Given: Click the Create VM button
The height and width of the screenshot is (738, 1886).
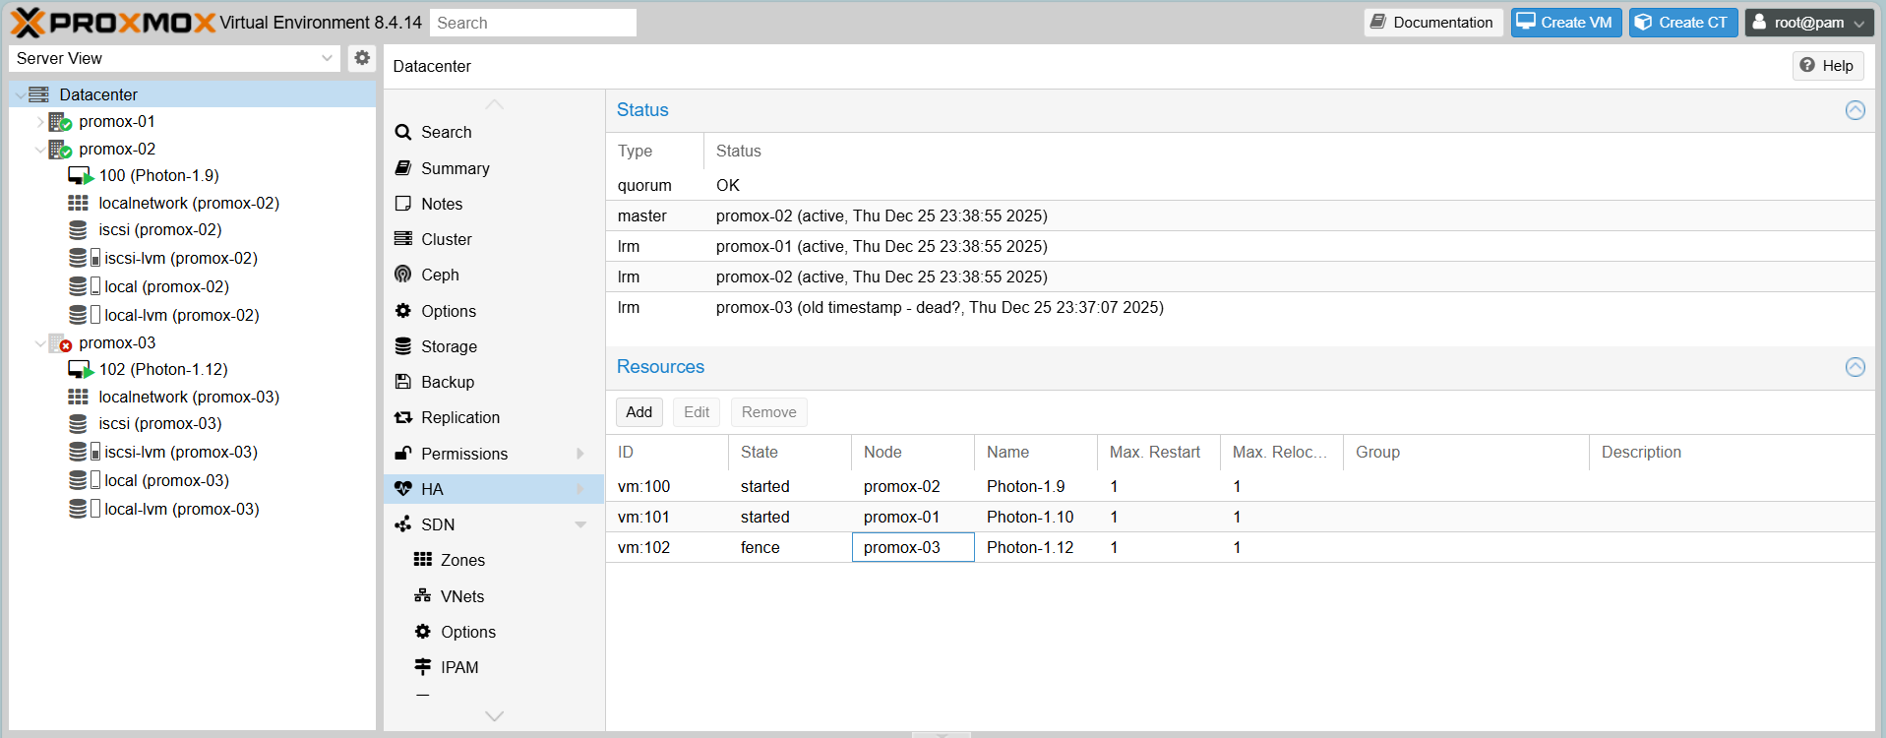Looking at the screenshot, I should click(1565, 23).
